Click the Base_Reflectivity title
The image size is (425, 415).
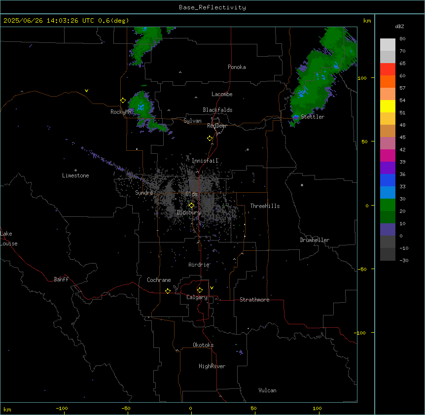212,7
